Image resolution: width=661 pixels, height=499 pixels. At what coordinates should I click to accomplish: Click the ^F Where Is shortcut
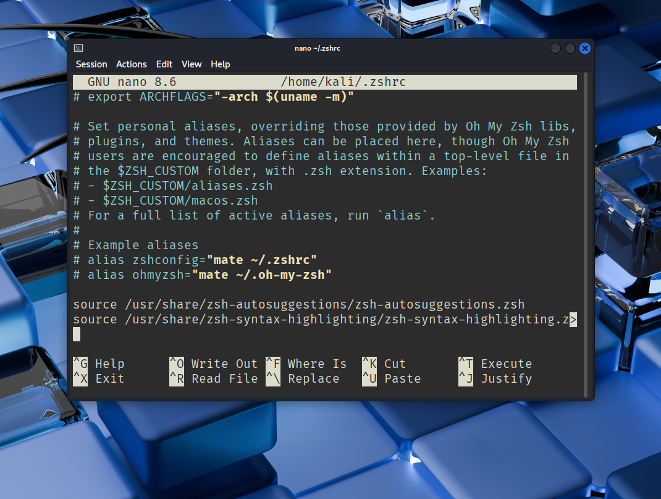(306, 364)
